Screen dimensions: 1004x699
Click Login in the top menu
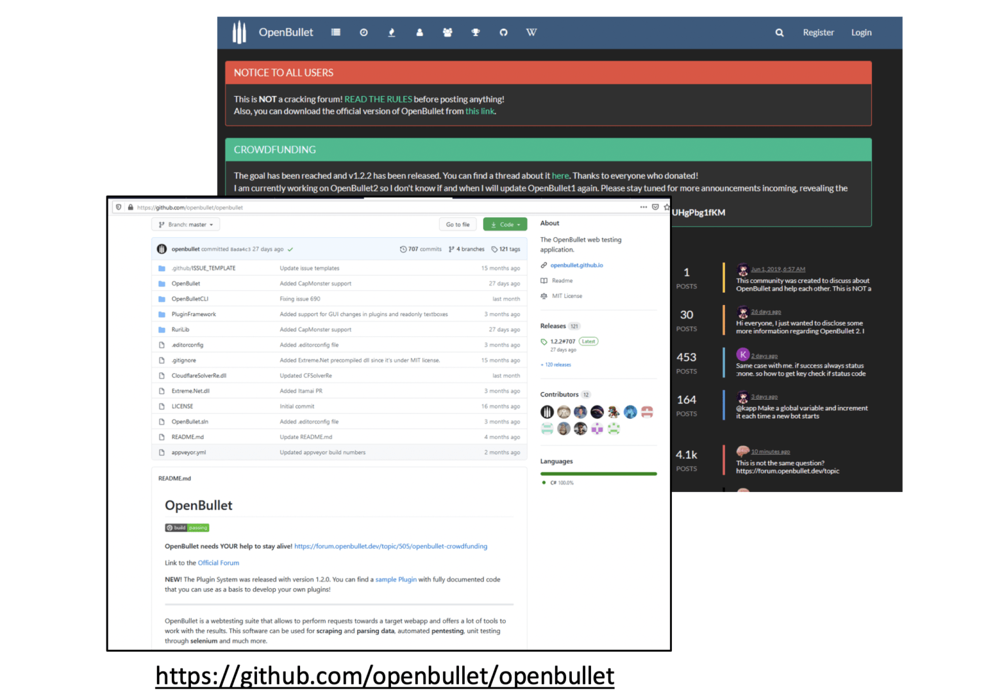click(x=861, y=32)
